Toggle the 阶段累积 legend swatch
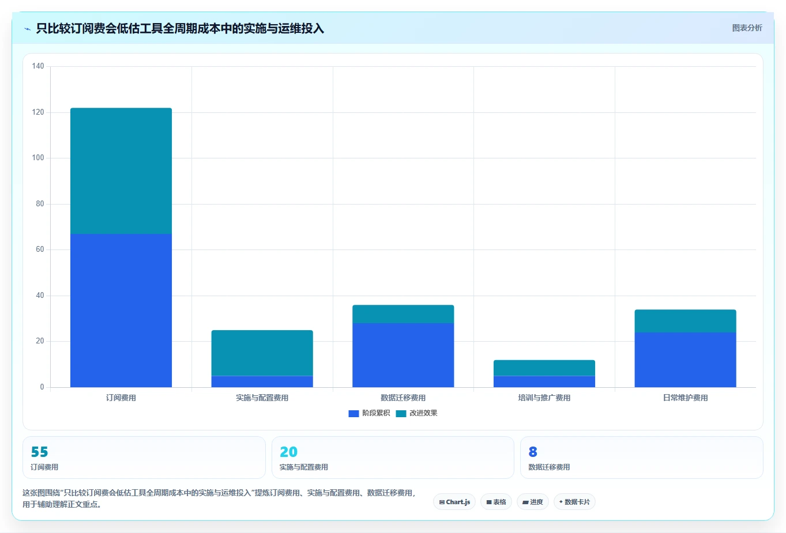The width and height of the screenshot is (786, 533). point(353,413)
